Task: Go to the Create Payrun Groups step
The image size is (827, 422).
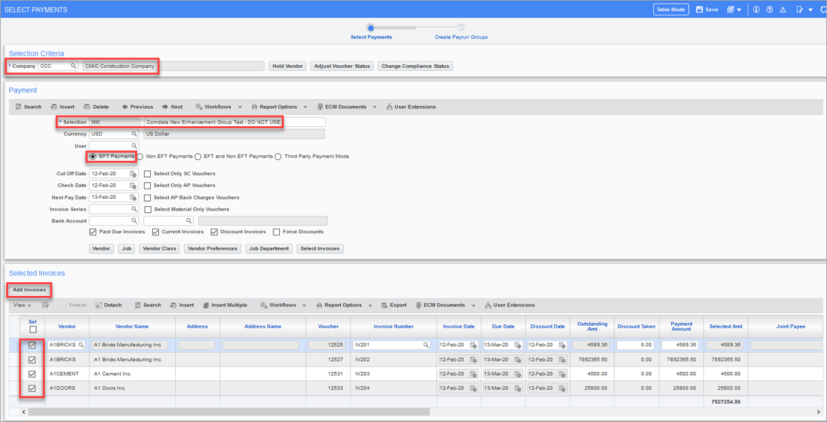Action: (461, 37)
